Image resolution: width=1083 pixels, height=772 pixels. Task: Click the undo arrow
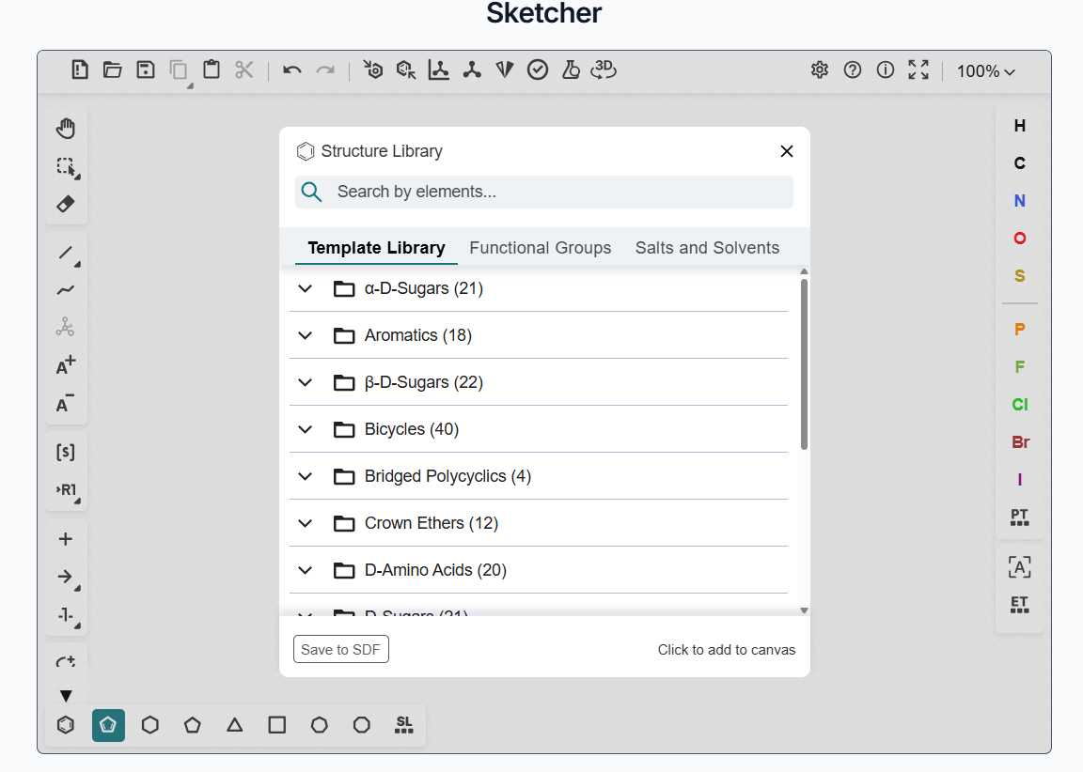(291, 69)
